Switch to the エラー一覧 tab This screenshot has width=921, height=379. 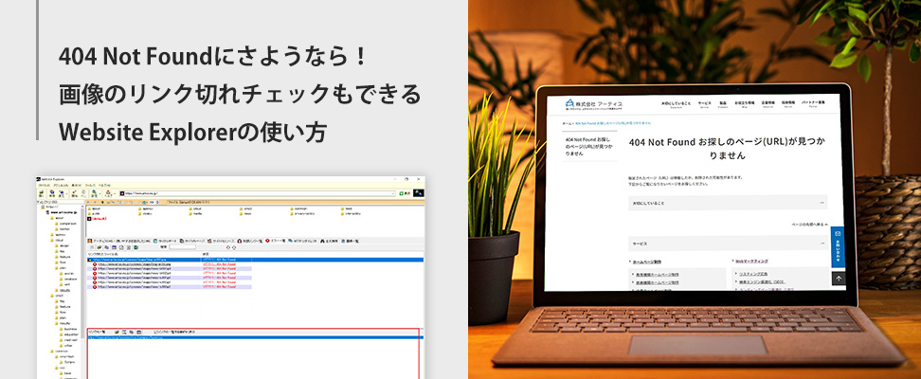(276, 241)
